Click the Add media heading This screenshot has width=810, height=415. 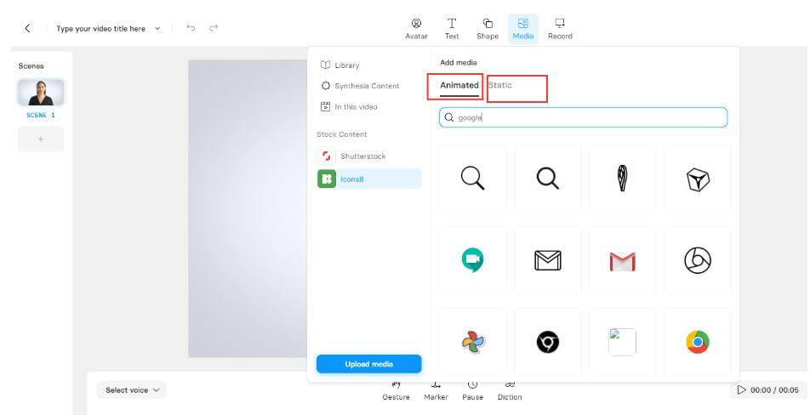(459, 62)
